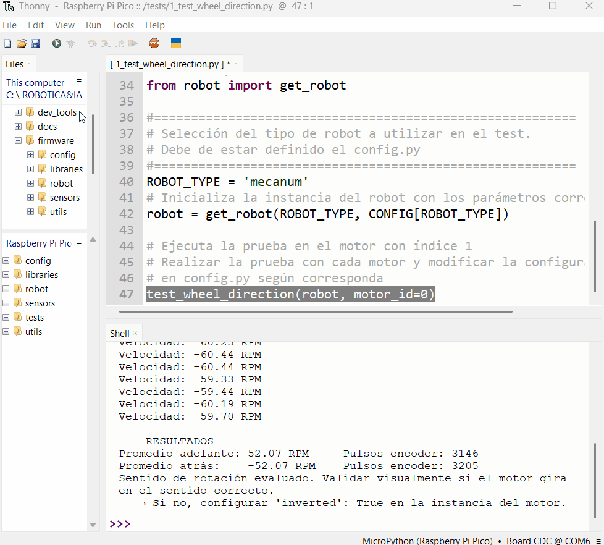
Task: Click 'This computer' path link
Action: 35,82
